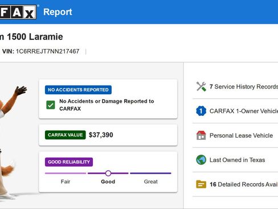
Task: Open the CARFAX 1-Owner Vehicle row
Action: pos(235,111)
